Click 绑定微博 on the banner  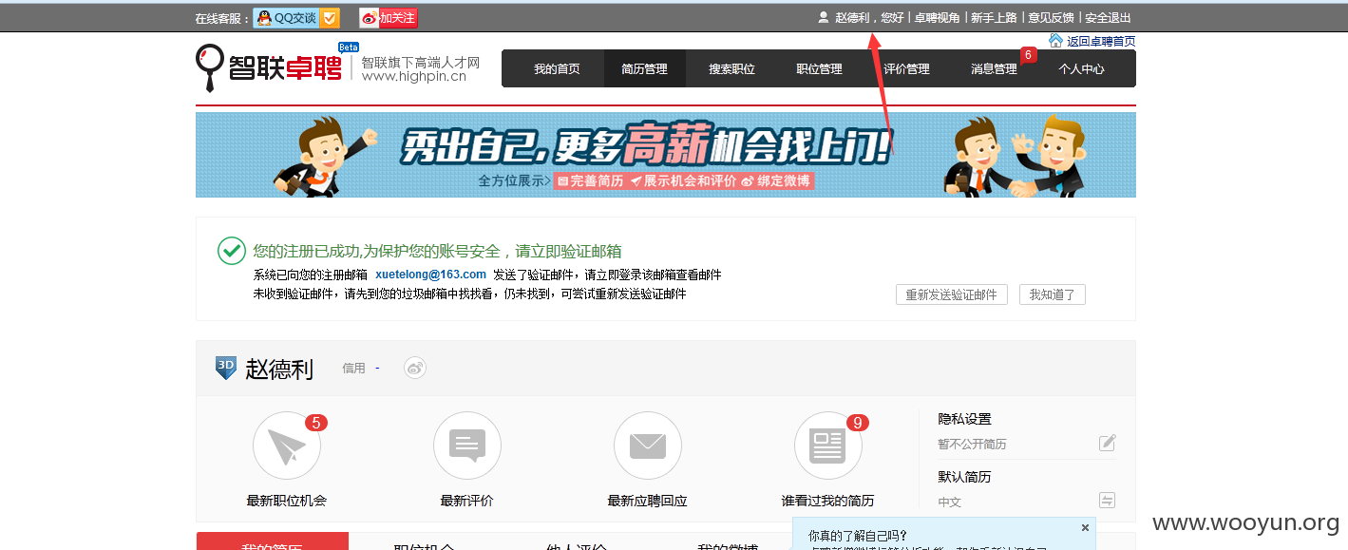tap(776, 180)
